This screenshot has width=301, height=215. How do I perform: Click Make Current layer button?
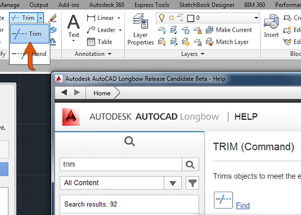pyautogui.click(x=229, y=30)
